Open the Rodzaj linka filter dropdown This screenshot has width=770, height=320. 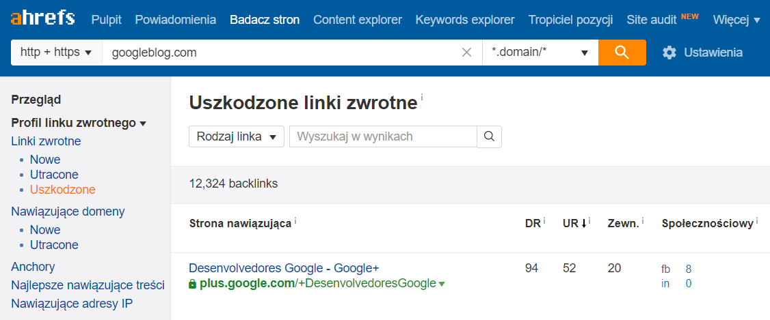237,136
